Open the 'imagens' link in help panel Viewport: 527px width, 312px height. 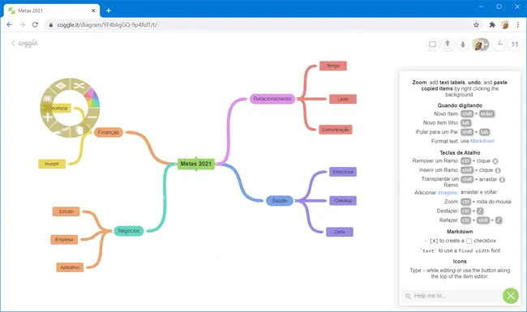[448, 192]
